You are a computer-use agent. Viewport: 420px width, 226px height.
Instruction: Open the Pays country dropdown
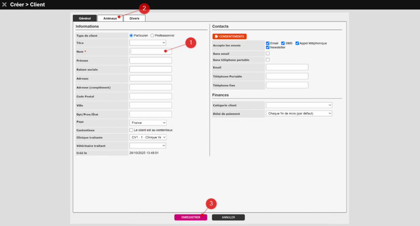point(148,123)
